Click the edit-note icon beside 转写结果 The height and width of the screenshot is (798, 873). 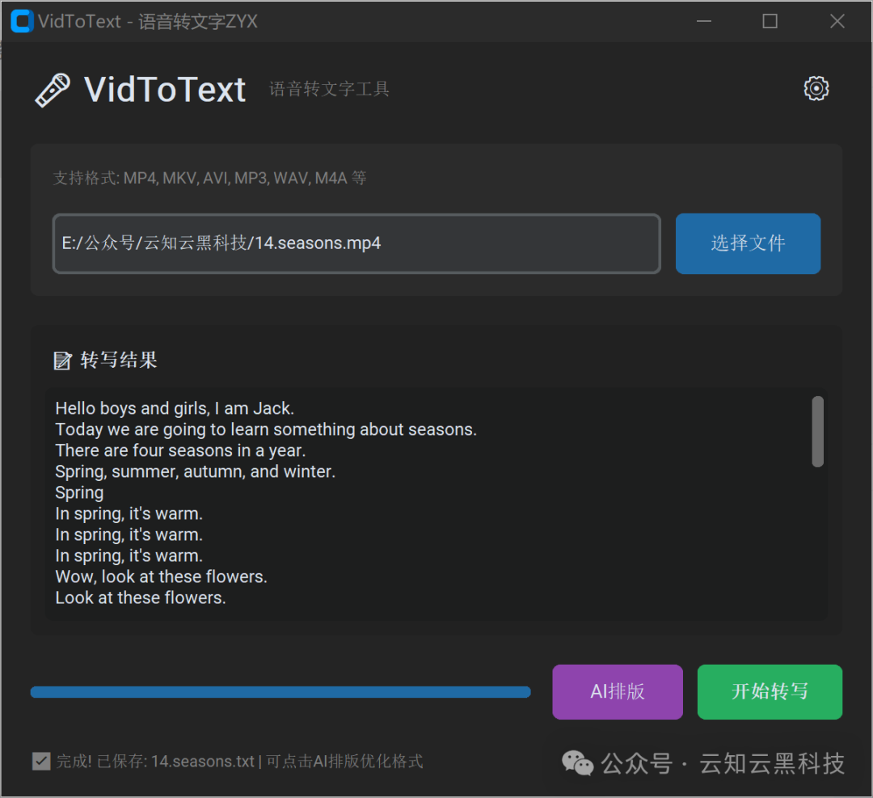coord(62,361)
